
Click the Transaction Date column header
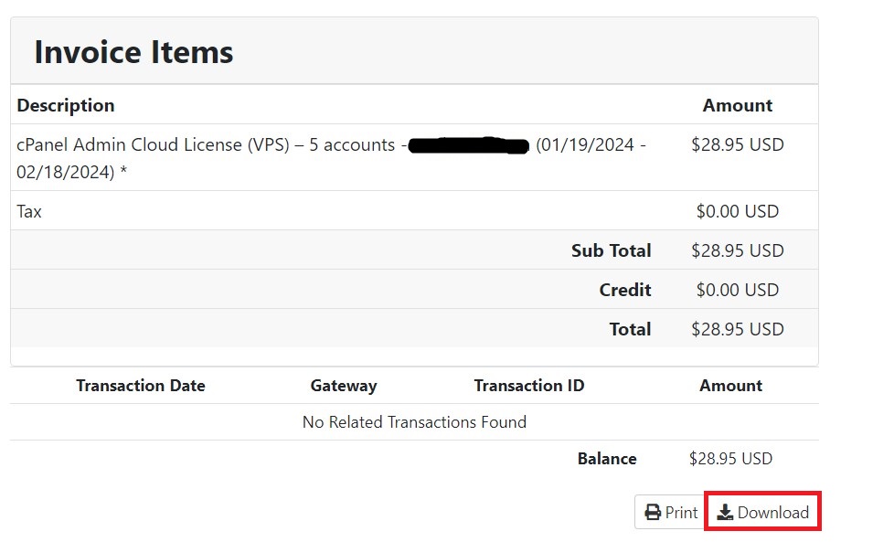[x=141, y=386]
